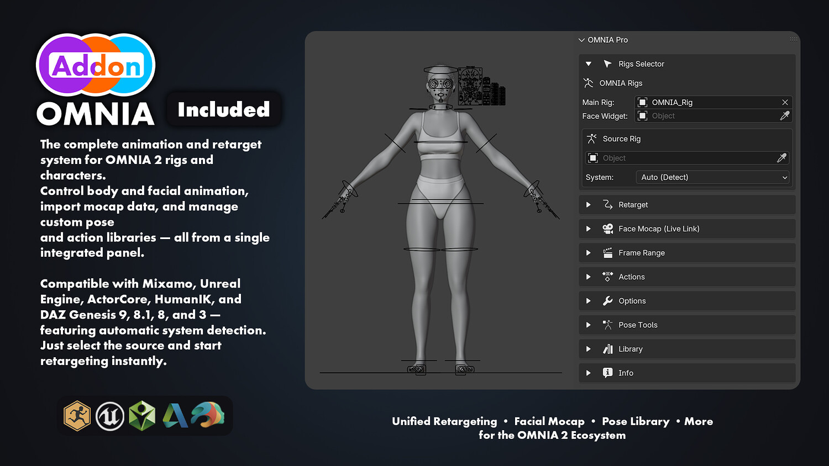Expand the Face Mocap (Live Link) section
The image size is (829, 466).
point(589,229)
